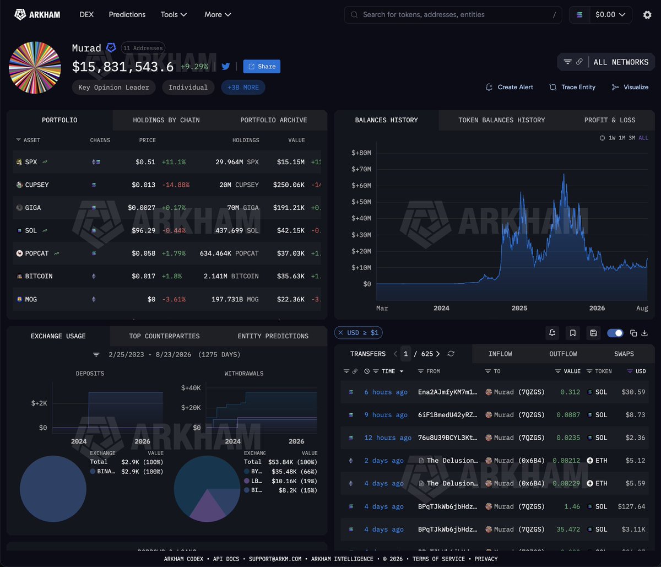Download transfers with the download icon
Viewport: 661px width, 567px height.
(644, 333)
